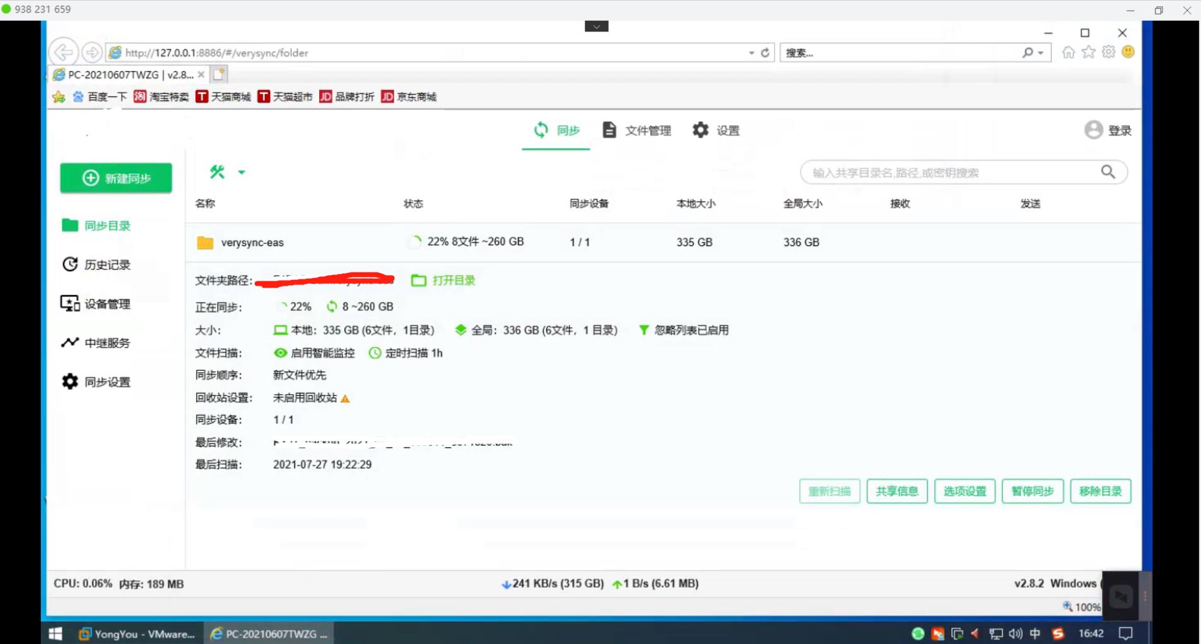1201x644 pixels.
Task: Click the wrench tools icon
Action: (x=217, y=172)
